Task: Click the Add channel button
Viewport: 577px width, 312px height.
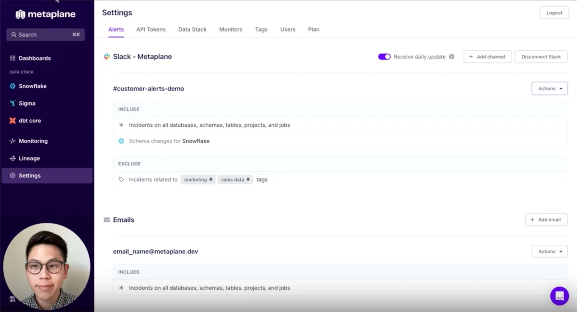Action: click(x=487, y=57)
